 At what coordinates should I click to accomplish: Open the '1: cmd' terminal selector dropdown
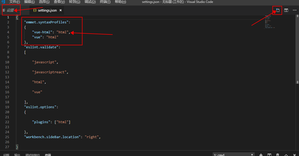(x=234, y=155)
